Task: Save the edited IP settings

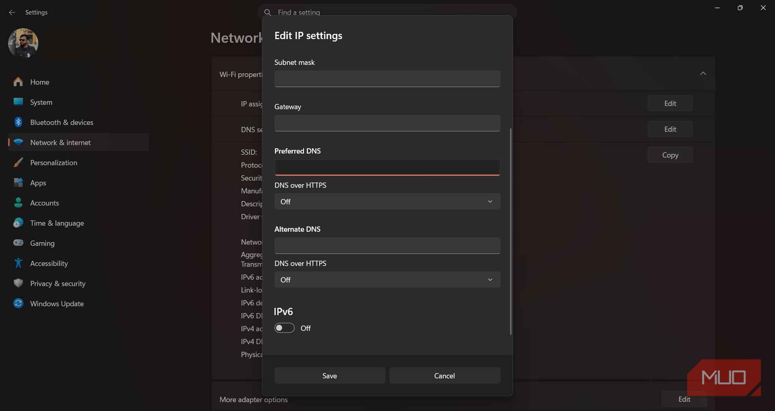Action: coord(330,376)
